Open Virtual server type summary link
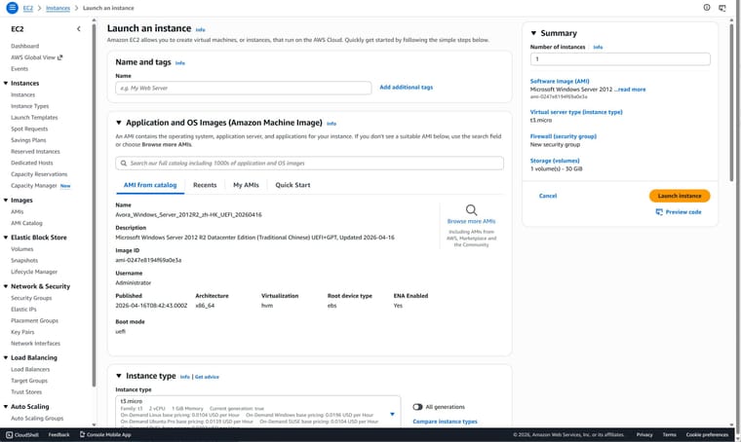The width and height of the screenshot is (741, 442). point(576,112)
